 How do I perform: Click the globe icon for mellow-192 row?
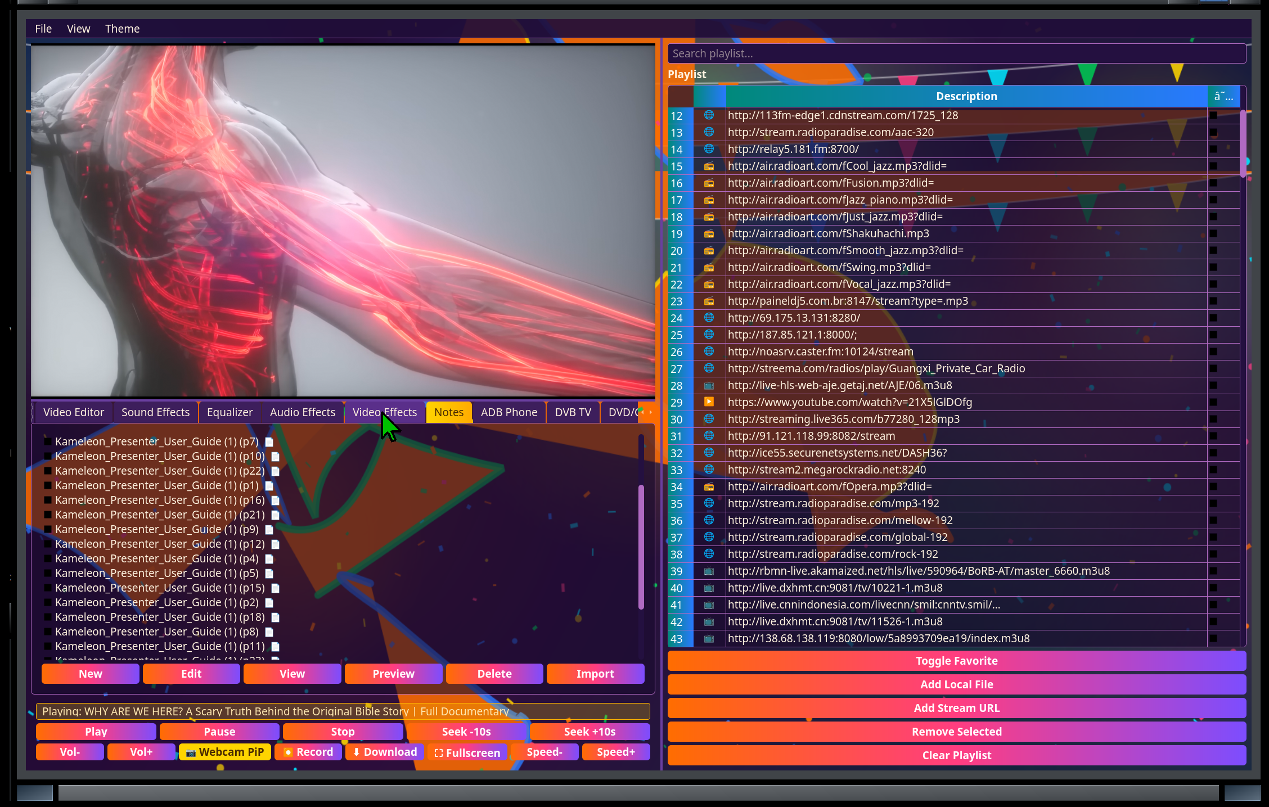pyautogui.click(x=709, y=520)
